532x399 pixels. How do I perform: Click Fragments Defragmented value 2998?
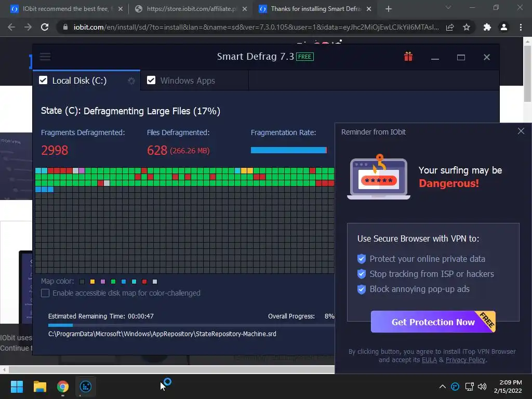[55, 150]
